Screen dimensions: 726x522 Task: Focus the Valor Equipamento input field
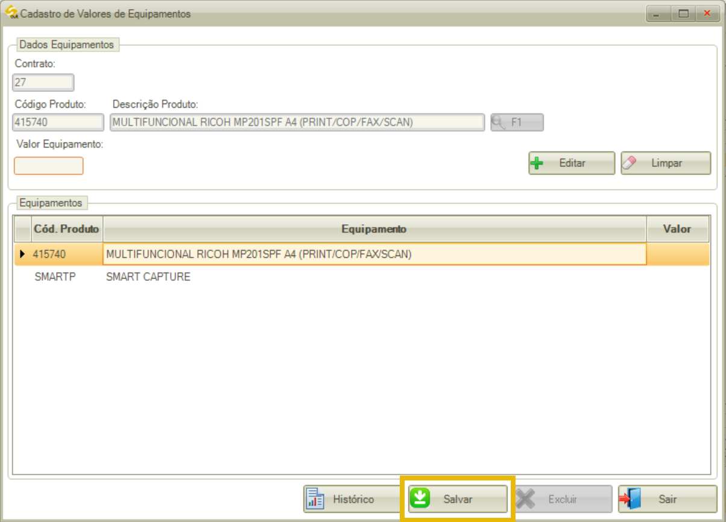(x=48, y=166)
